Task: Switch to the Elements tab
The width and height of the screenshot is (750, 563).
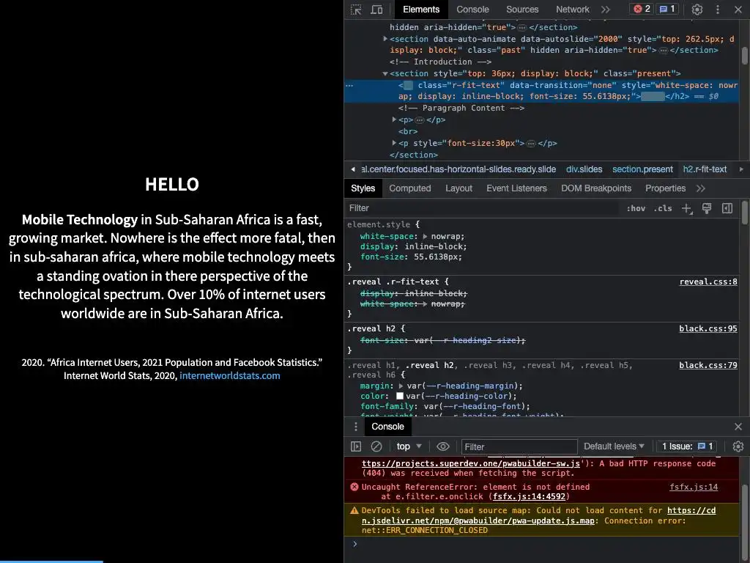Action: (x=421, y=10)
